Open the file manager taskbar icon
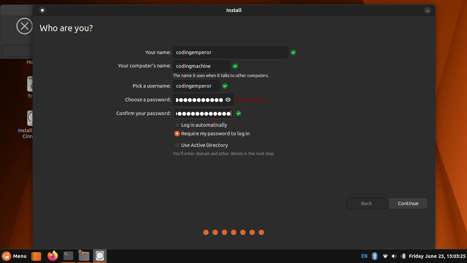The width and height of the screenshot is (467, 263). tap(84, 256)
